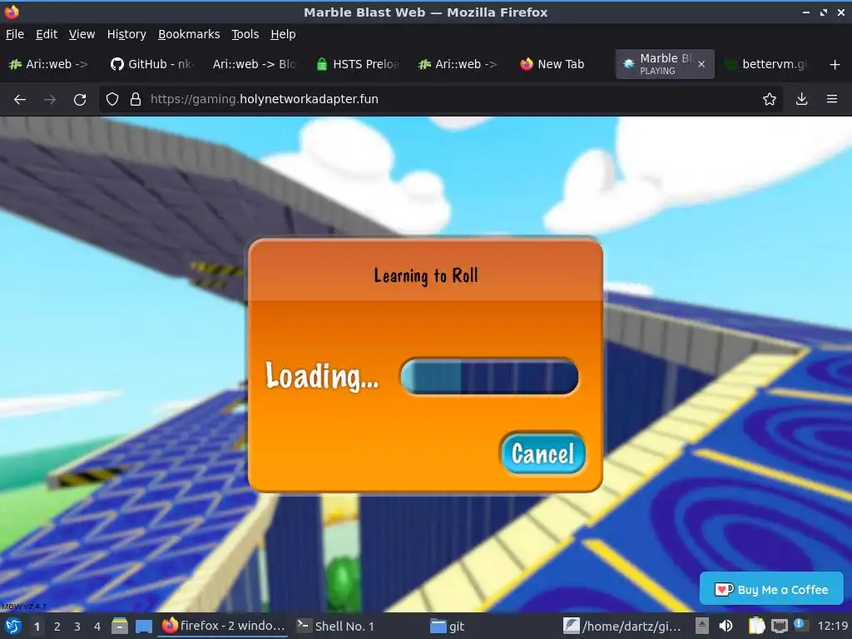Select firefox taskbar window entry
This screenshot has width=852, height=639.
click(x=224, y=626)
